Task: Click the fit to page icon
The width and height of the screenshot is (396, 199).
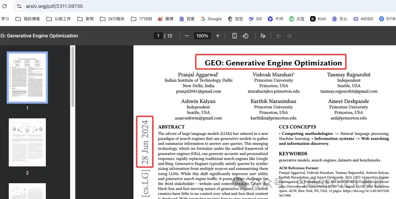Action: (235, 36)
